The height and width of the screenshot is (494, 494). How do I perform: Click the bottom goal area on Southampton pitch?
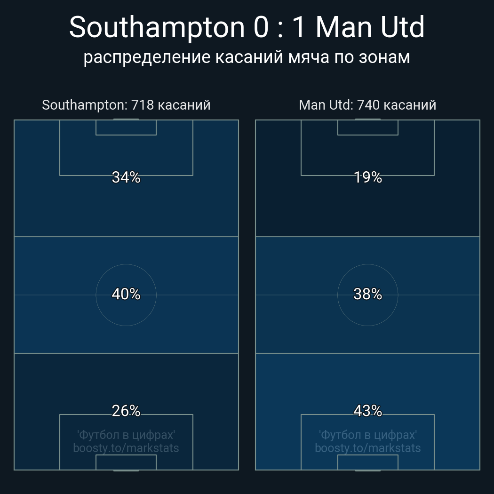[x=126, y=462]
